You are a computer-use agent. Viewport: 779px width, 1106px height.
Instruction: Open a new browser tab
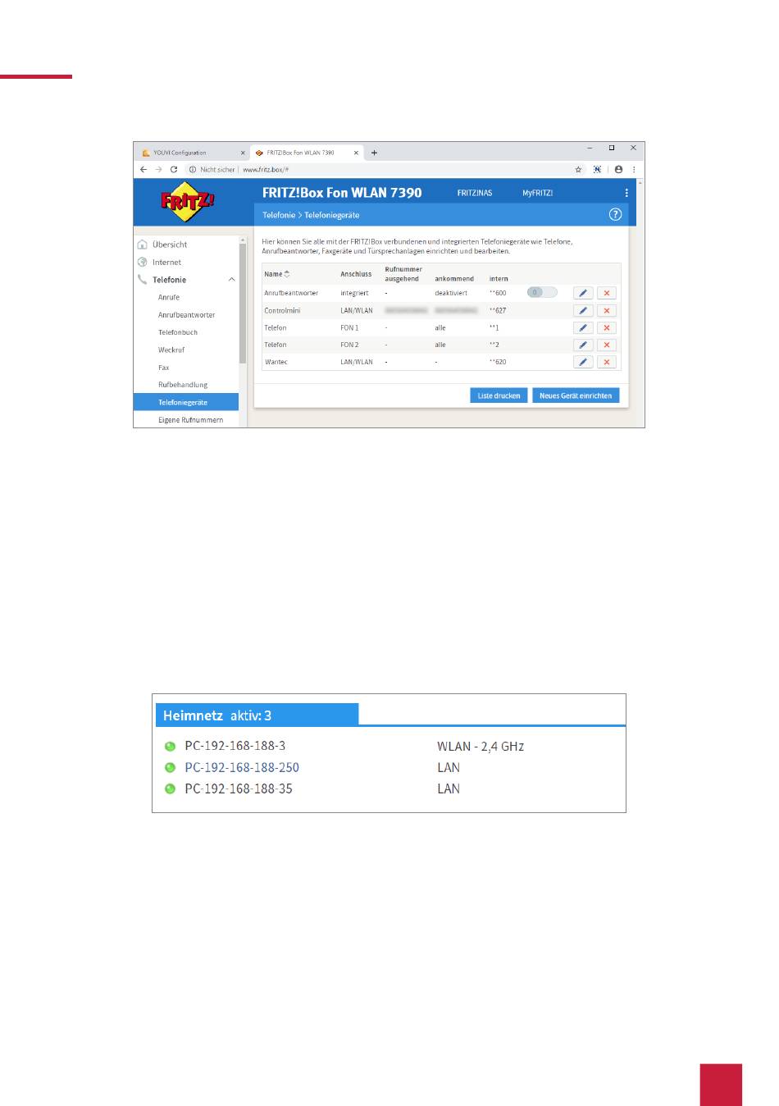(x=374, y=153)
